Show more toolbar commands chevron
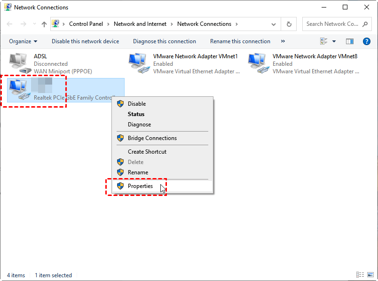The width and height of the screenshot is (378, 281). coord(283,41)
